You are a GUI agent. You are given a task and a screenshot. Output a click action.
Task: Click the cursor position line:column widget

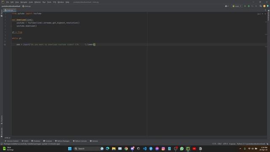pyautogui.click(x=214, y=144)
